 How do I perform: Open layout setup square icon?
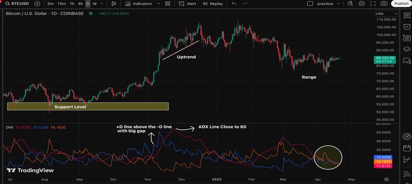point(310,3)
